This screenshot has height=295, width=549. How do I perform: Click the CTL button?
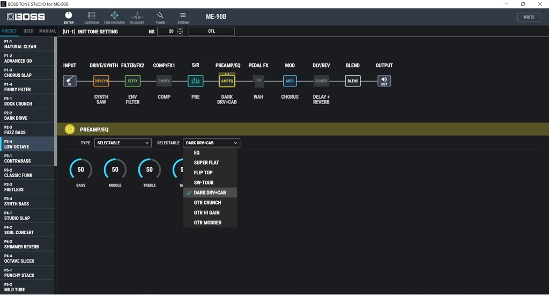211,31
